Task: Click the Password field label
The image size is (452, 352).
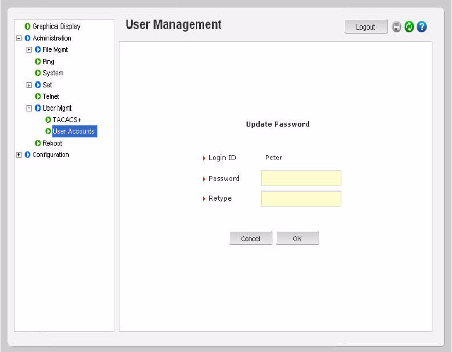Action: 224,179
